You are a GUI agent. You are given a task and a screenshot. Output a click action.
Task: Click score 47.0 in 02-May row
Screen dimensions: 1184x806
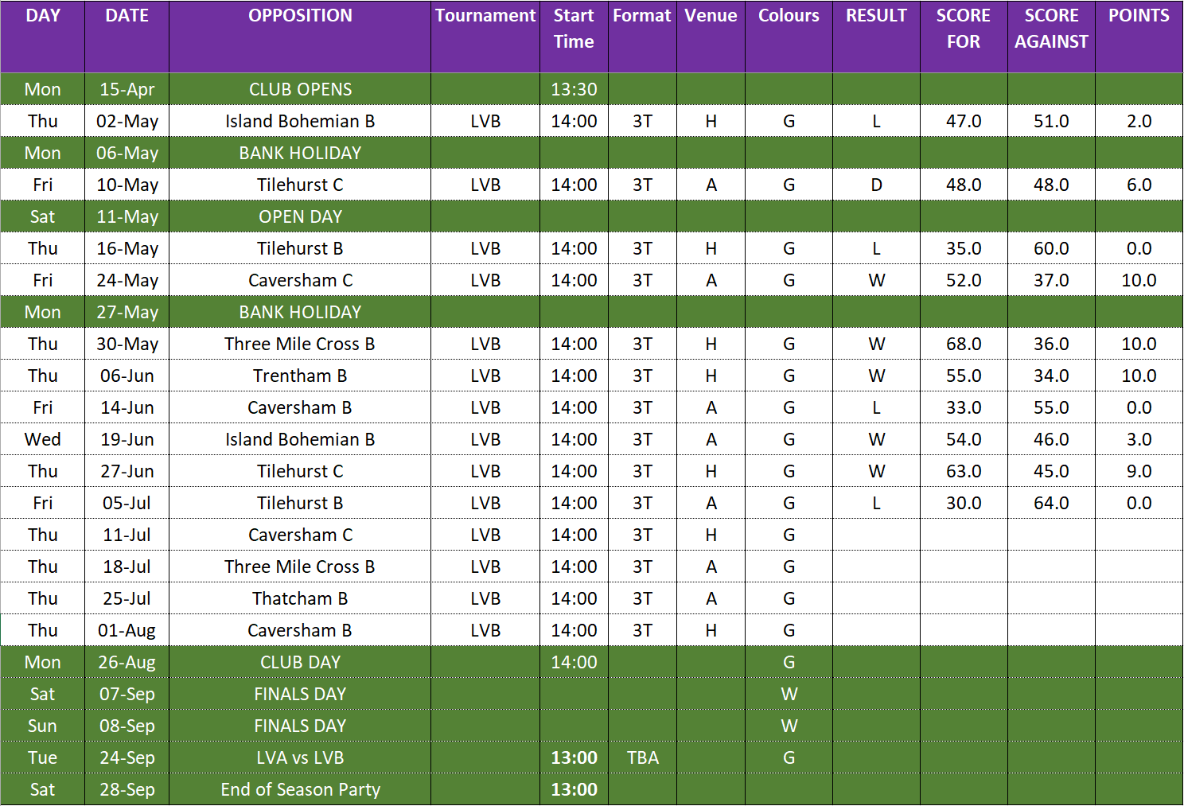(x=964, y=121)
